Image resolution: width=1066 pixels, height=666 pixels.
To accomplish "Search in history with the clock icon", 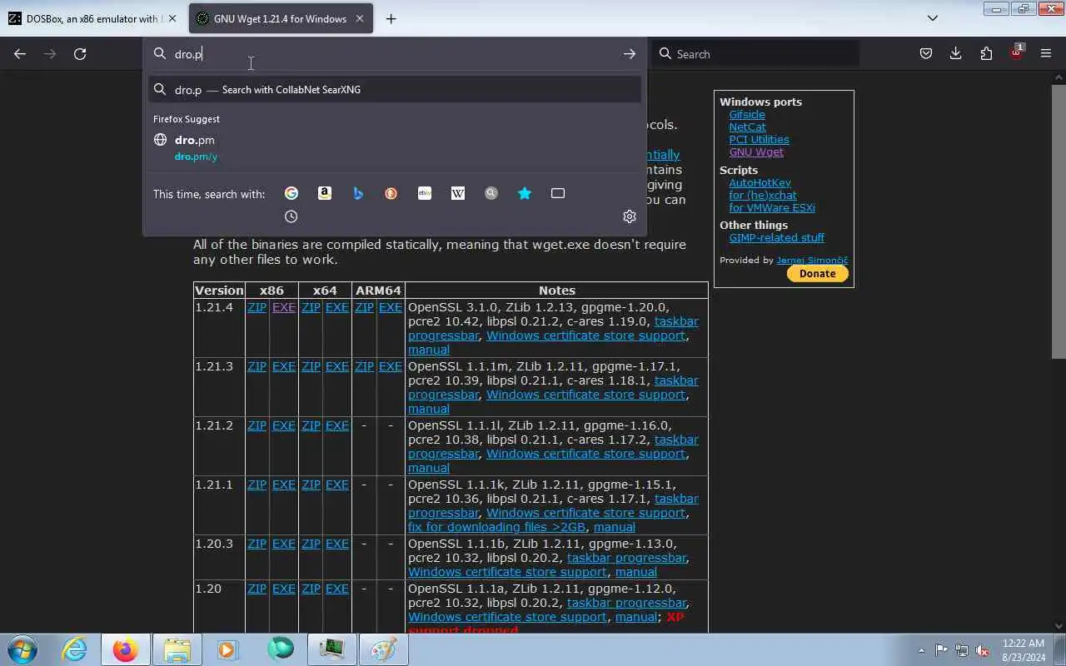I will 291,216.
